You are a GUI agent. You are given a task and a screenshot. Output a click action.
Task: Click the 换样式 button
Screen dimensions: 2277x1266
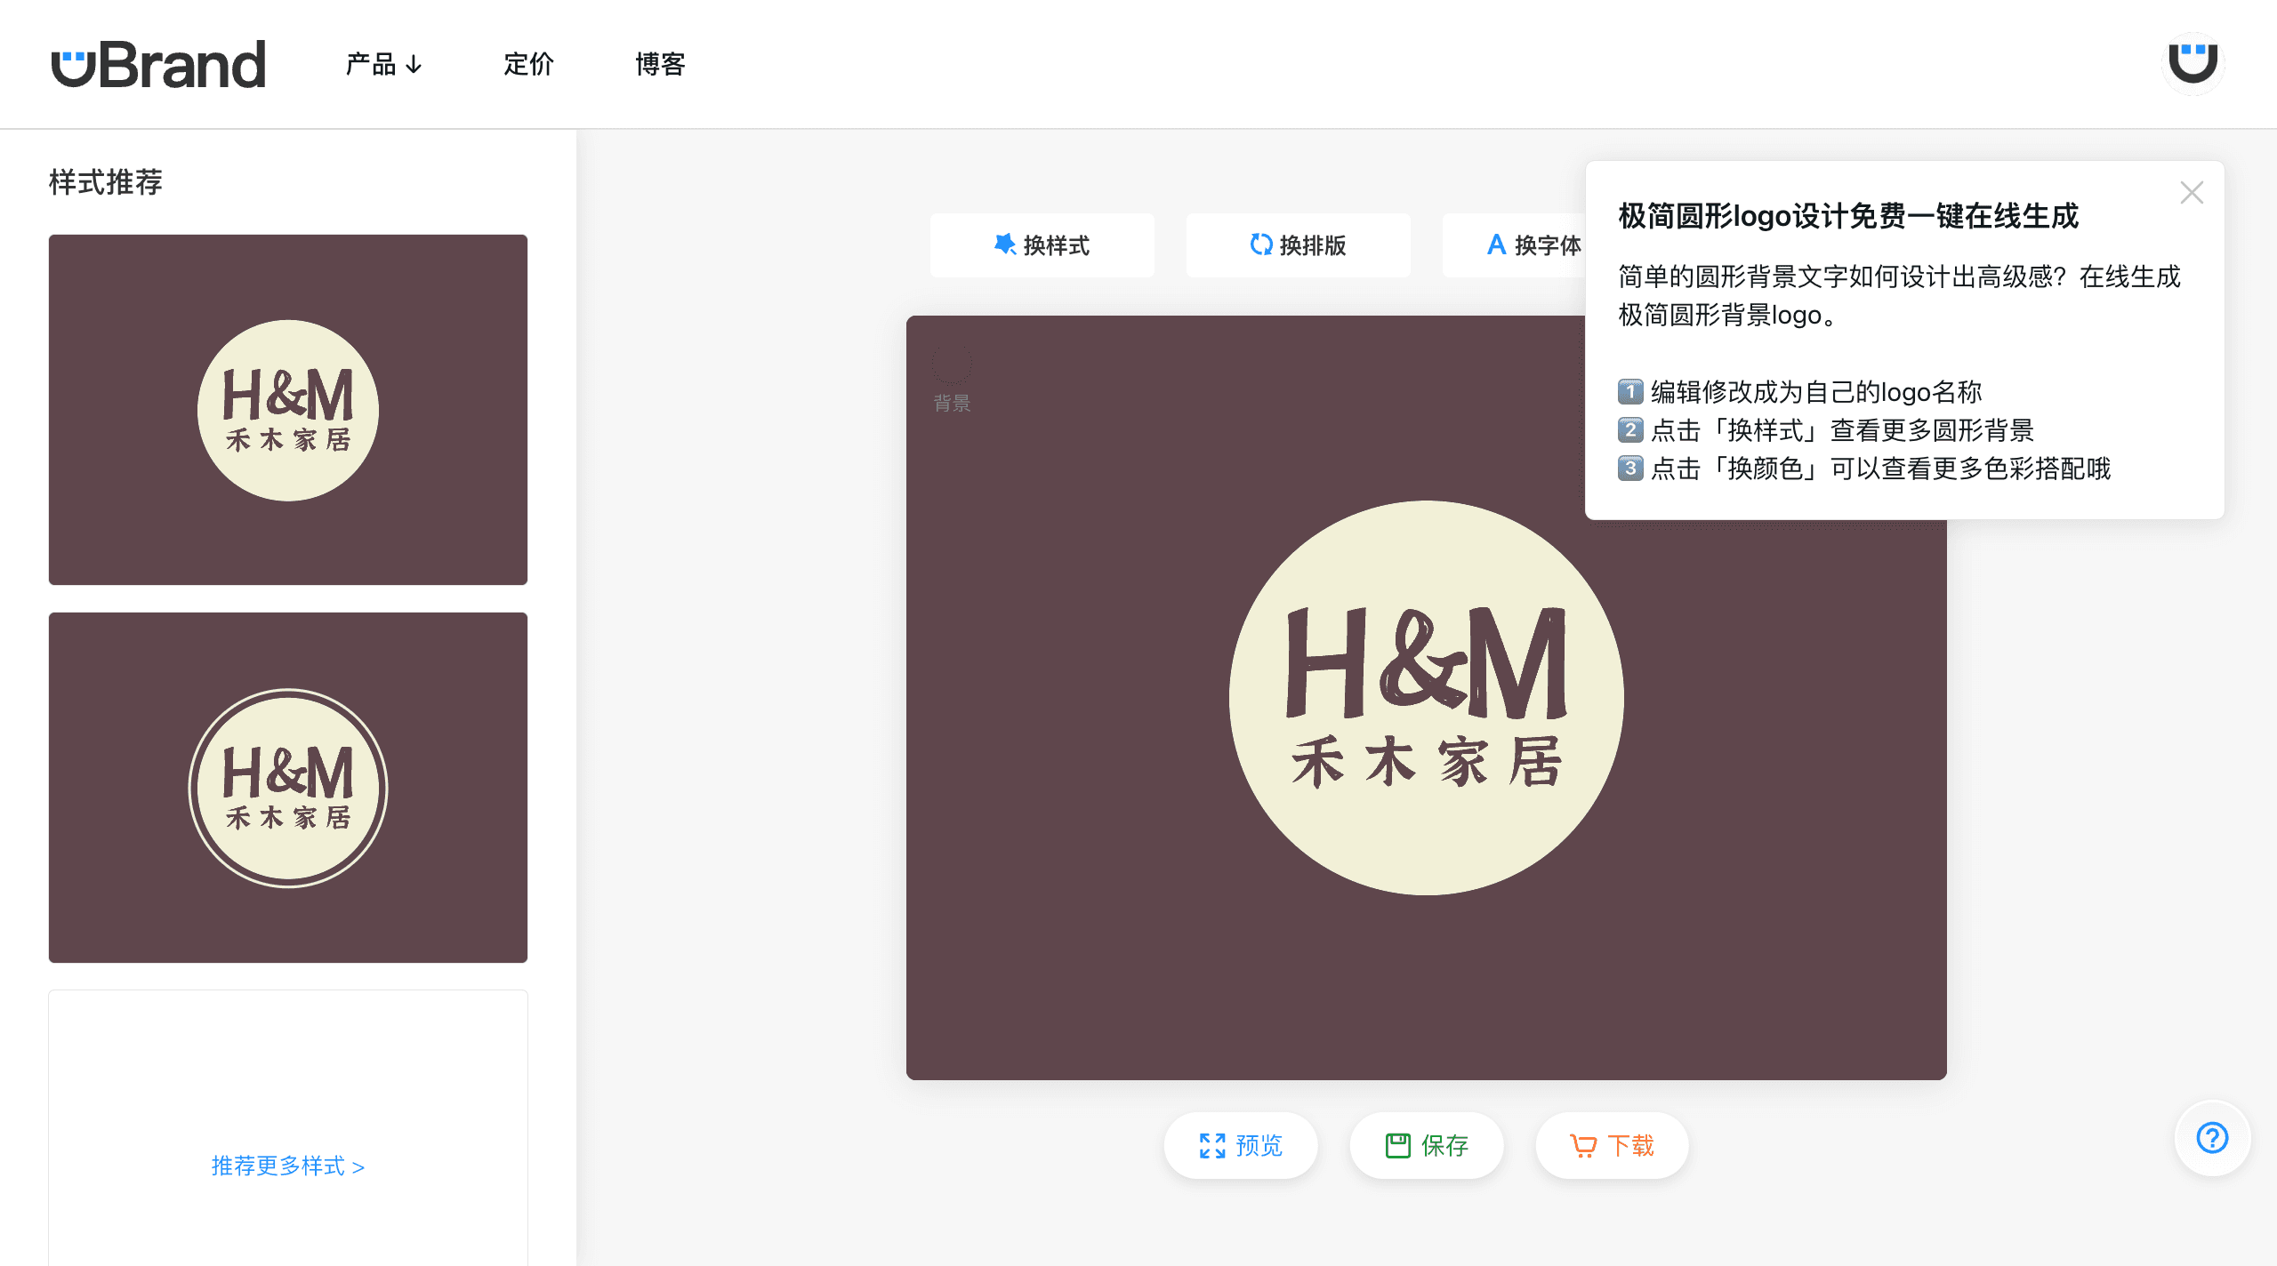point(1042,245)
